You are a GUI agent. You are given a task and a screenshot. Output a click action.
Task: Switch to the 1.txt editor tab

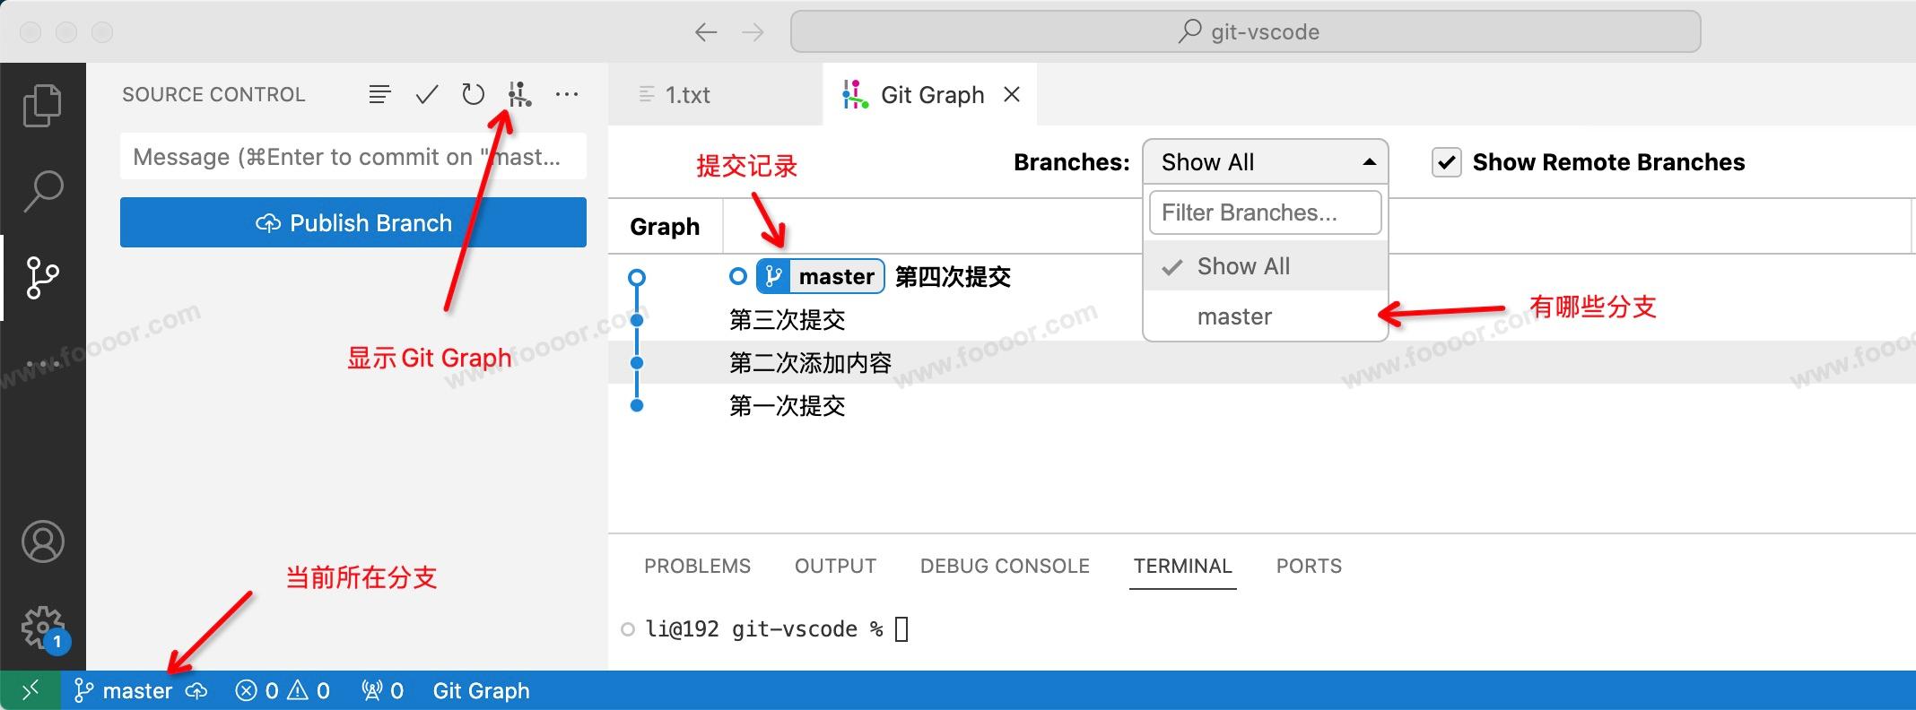pos(687,94)
